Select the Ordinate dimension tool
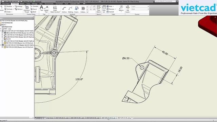 [8, 9]
